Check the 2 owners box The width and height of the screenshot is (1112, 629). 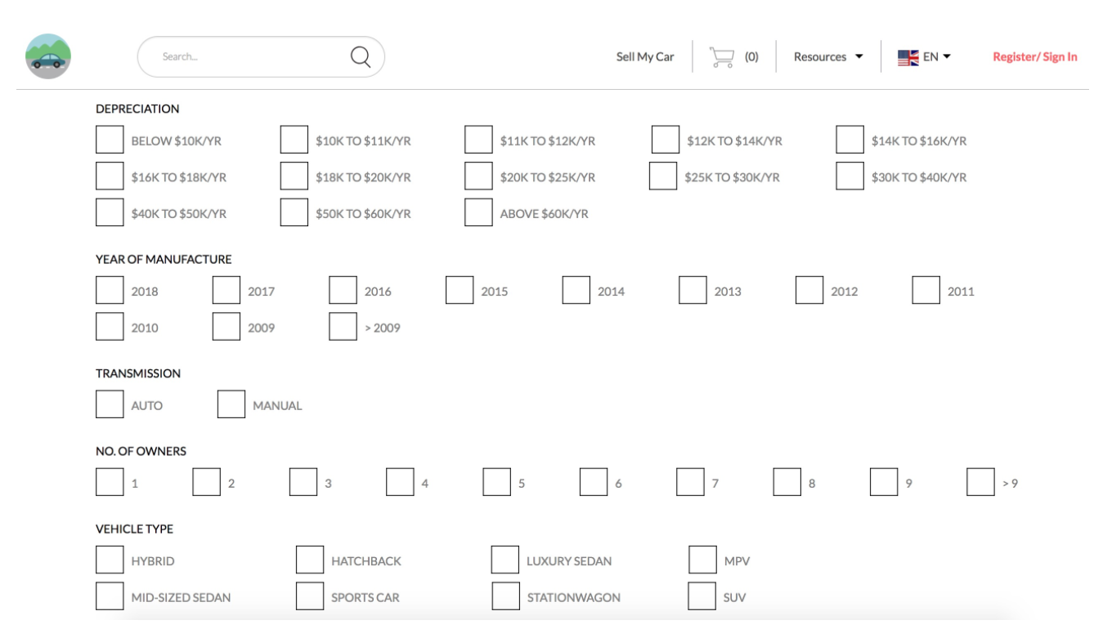click(207, 482)
